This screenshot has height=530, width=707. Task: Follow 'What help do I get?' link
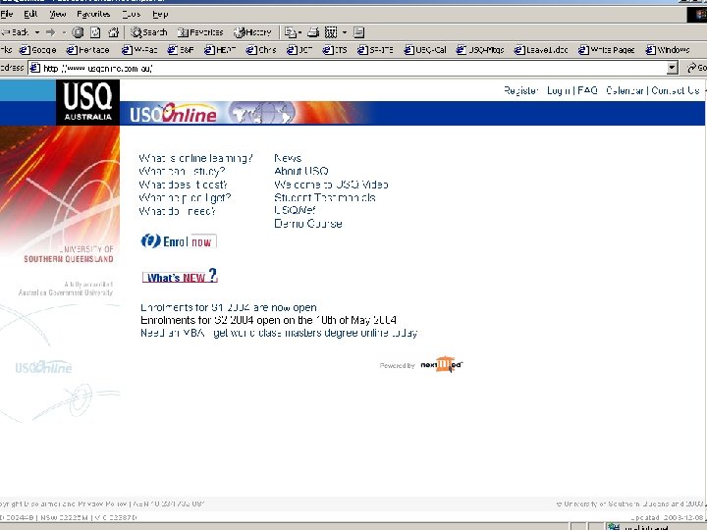[185, 197]
